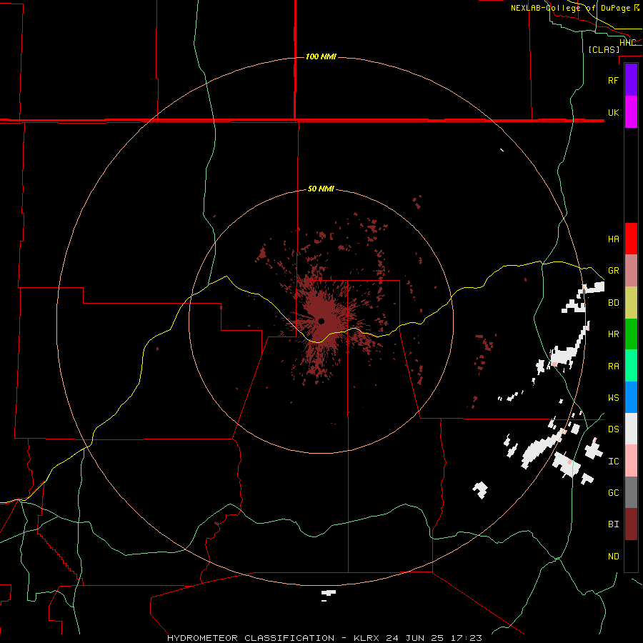Click the RF purple legend swatch
This screenshot has width=643, height=643.
[631, 80]
